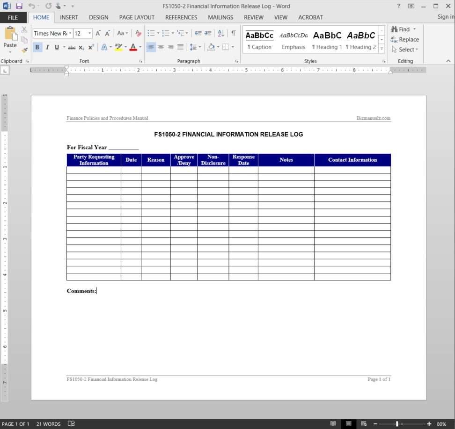This screenshot has width=455, height=429.
Task: Open the Borders dropdown arrow
Action: tap(233, 47)
